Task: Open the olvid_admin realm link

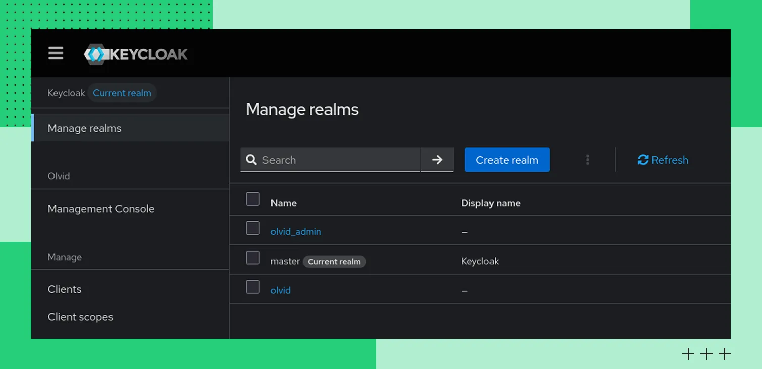Action: [x=296, y=232]
